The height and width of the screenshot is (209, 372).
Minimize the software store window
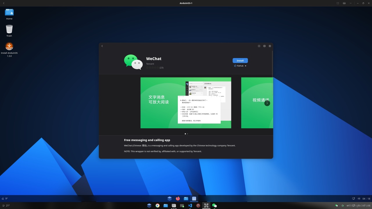tap(259, 46)
